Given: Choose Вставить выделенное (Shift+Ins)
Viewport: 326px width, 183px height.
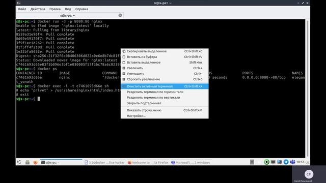Looking at the screenshot, I should click(x=165, y=63).
